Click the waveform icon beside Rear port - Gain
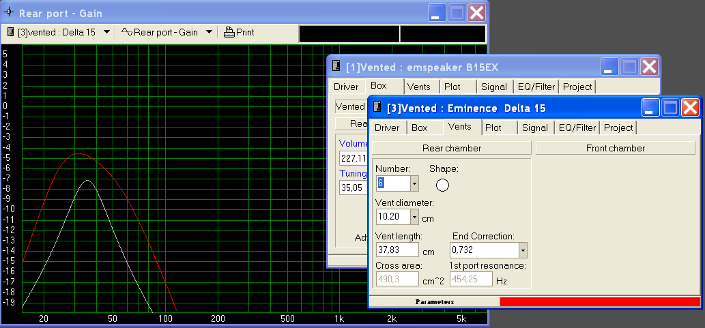Viewport: 705px width, 328px height. (x=127, y=32)
